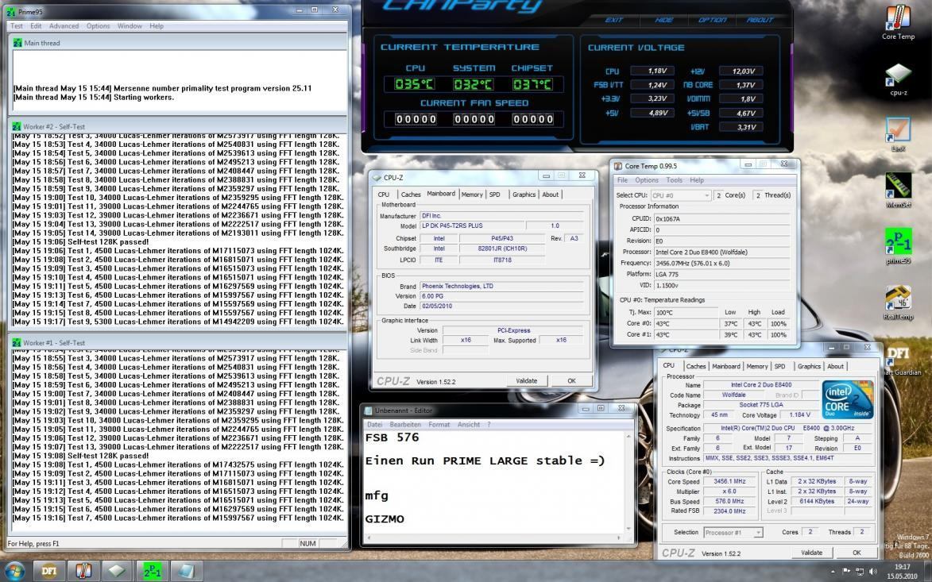Click the Core Speed value 3456.1 MHz
Image resolution: width=932 pixels, height=582 pixels.
(x=729, y=482)
